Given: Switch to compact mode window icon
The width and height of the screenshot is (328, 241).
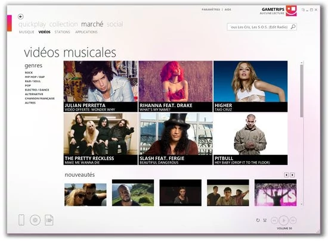Looking at the screenshot, I should pos(303,10).
